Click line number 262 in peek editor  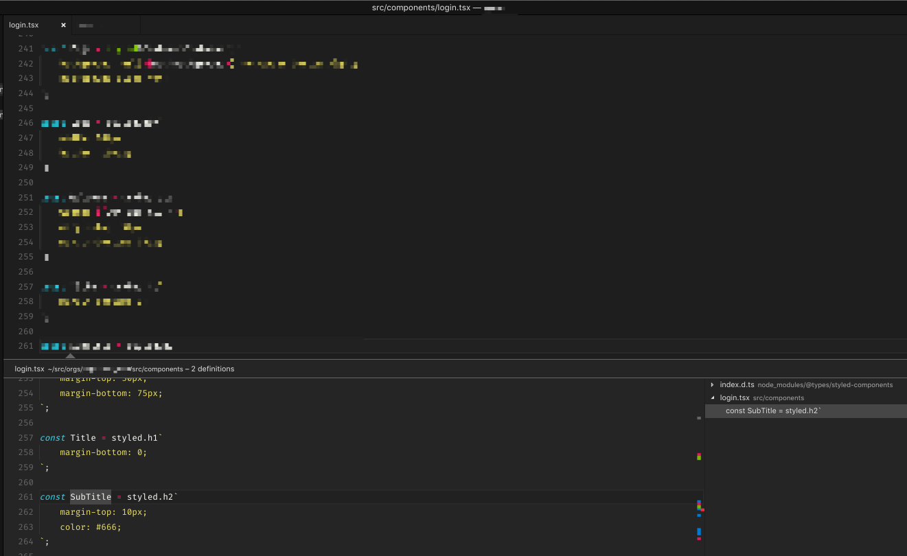(x=25, y=512)
